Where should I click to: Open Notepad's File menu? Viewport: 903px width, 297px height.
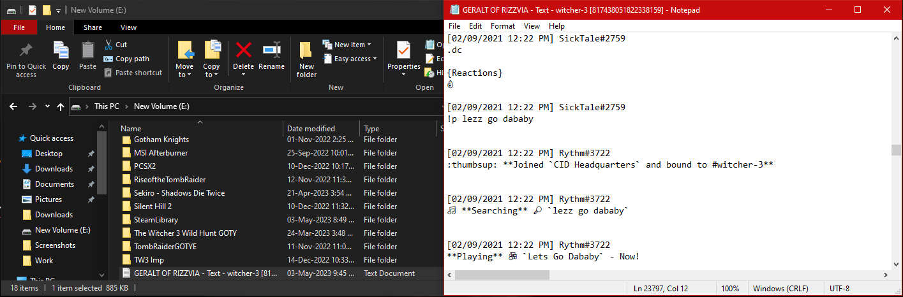[454, 26]
